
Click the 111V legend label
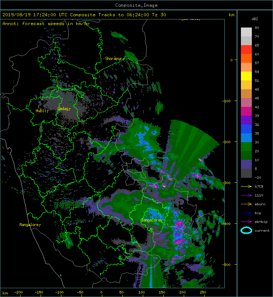[x=259, y=195]
